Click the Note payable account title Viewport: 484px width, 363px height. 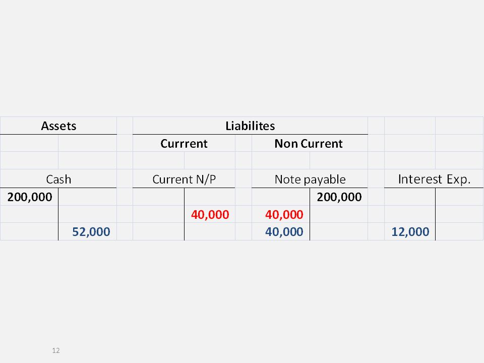[310, 179]
